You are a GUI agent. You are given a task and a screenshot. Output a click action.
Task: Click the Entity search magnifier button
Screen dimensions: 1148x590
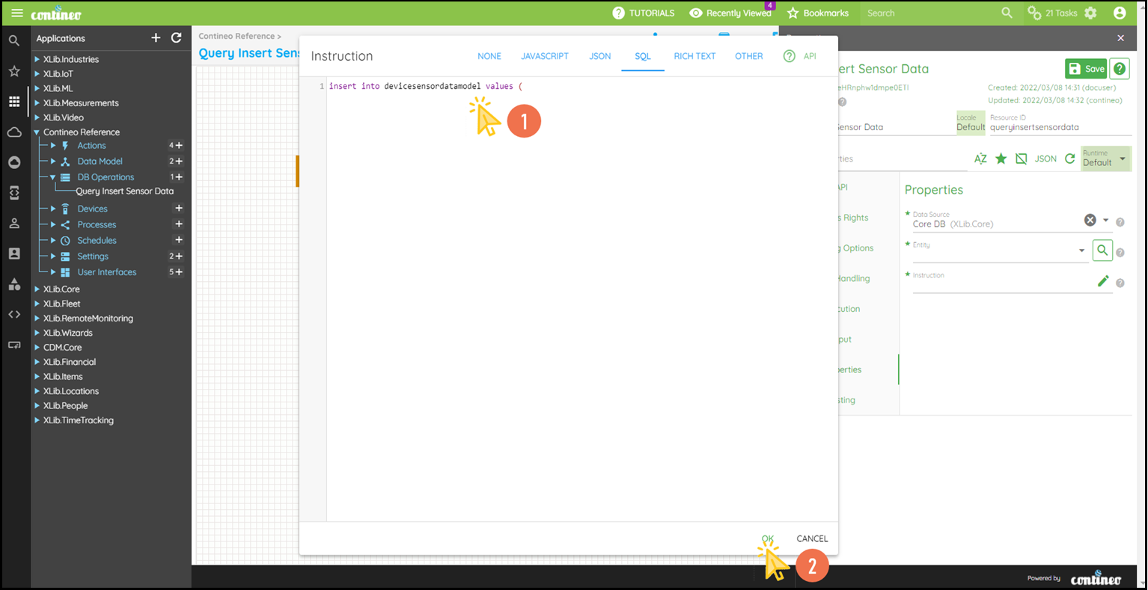click(1102, 251)
